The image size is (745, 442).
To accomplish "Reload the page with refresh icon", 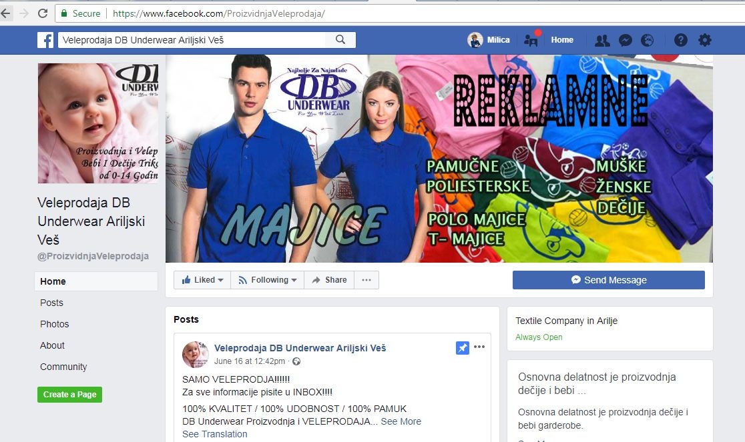I will pyautogui.click(x=43, y=13).
